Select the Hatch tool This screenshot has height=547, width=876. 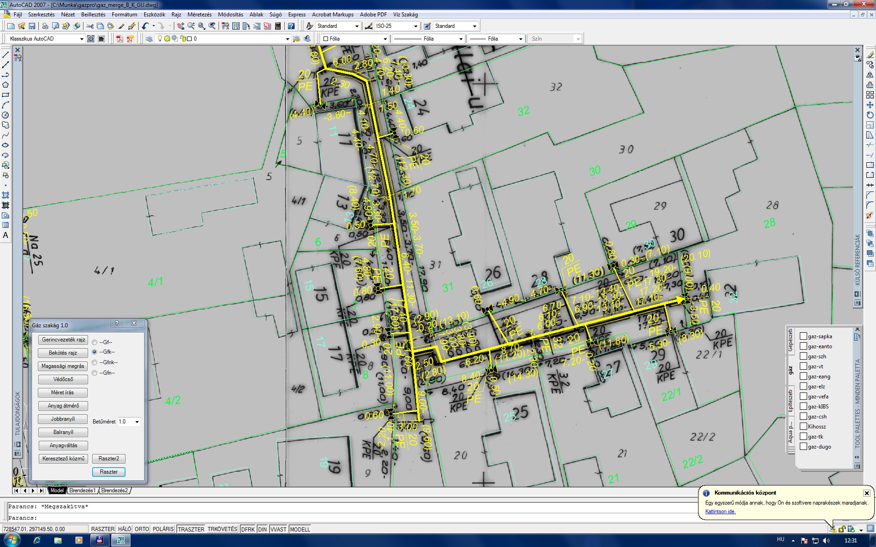5,195
